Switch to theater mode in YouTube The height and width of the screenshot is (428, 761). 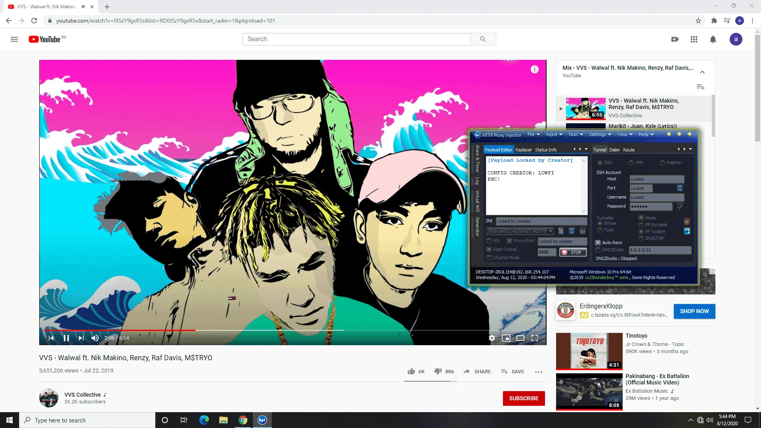pos(520,338)
